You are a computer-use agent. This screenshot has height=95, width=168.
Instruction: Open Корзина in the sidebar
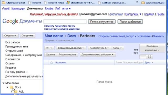point(10,68)
